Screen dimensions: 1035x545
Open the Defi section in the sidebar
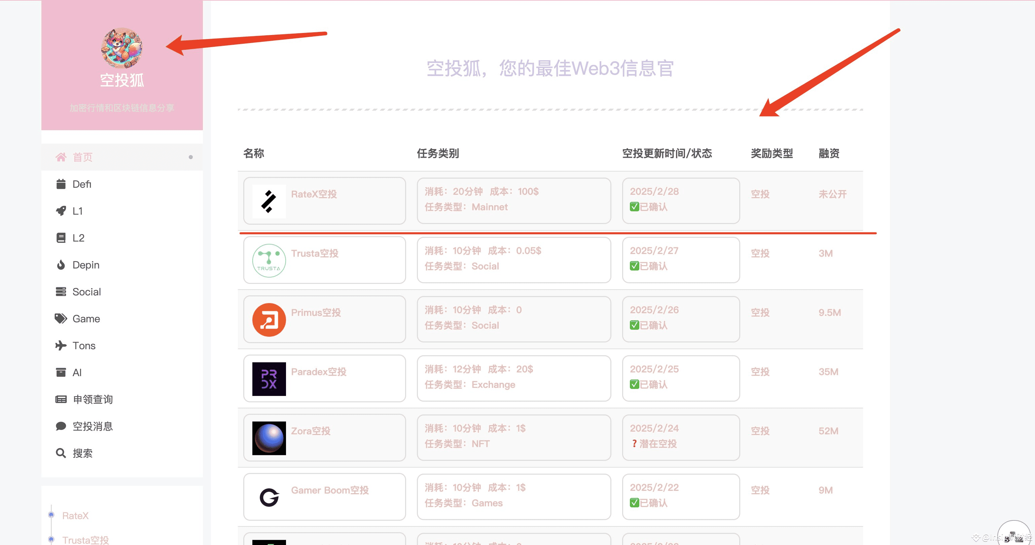[81, 184]
